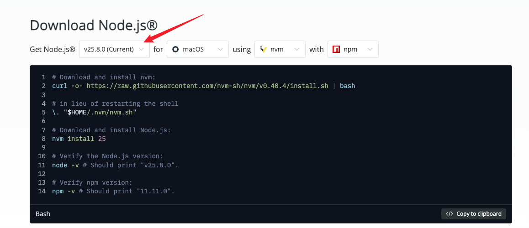Open the npm package manager dropdown arrow
This screenshot has width=529, height=228.
pyautogui.click(x=370, y=49)
